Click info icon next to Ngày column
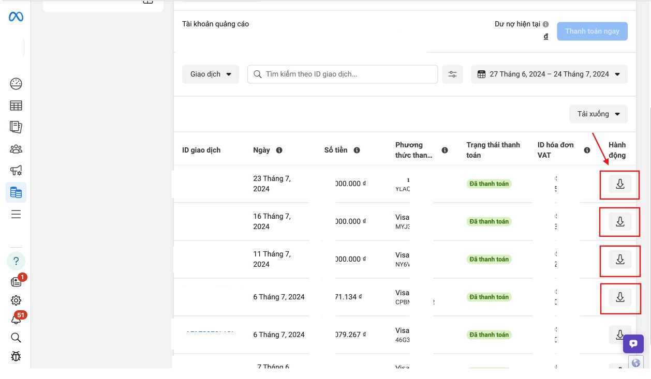This screenshot has width=651, height=379. pos(279,150)
